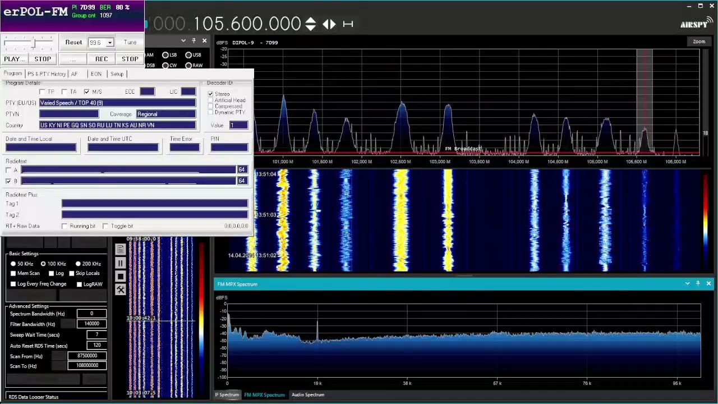Image resolution: width=718 pixels, height=404 pixels.
Task: Select RAW demodulation mode
Action: [194, 66]
